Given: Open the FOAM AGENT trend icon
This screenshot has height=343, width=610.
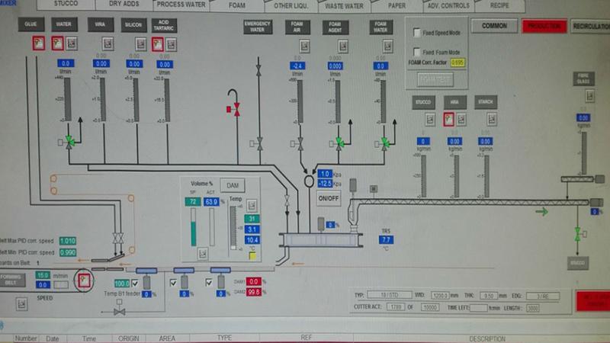Looking at the screenshot, I should pyautogui.click(x=342, y=46).
